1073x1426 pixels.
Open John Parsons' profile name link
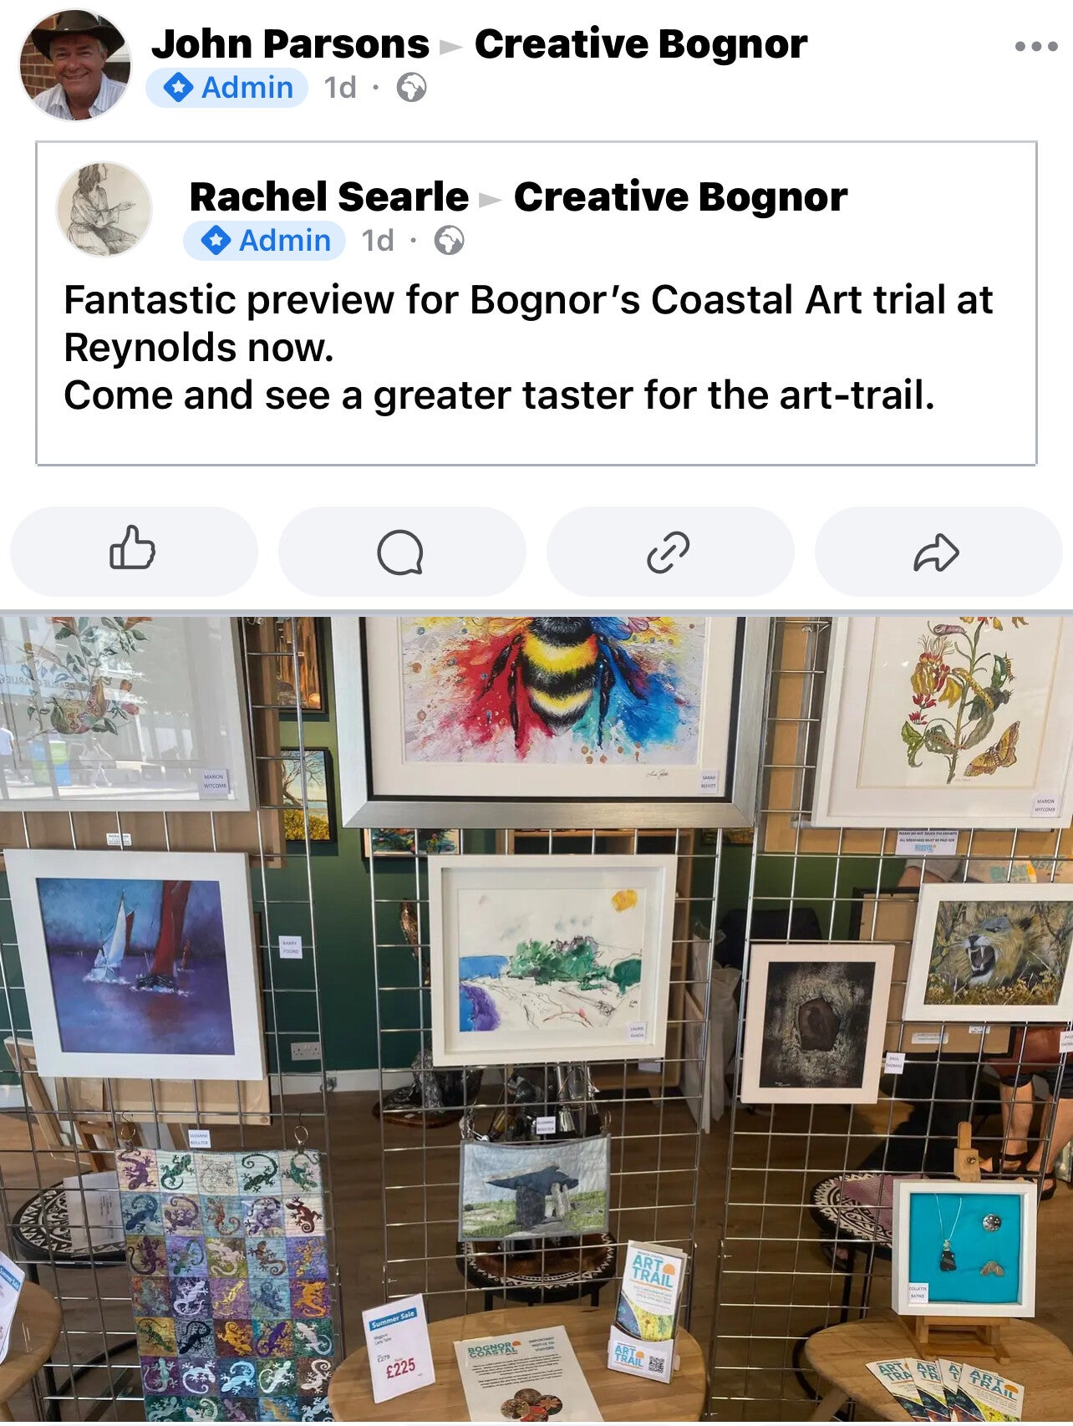[290, 44]
